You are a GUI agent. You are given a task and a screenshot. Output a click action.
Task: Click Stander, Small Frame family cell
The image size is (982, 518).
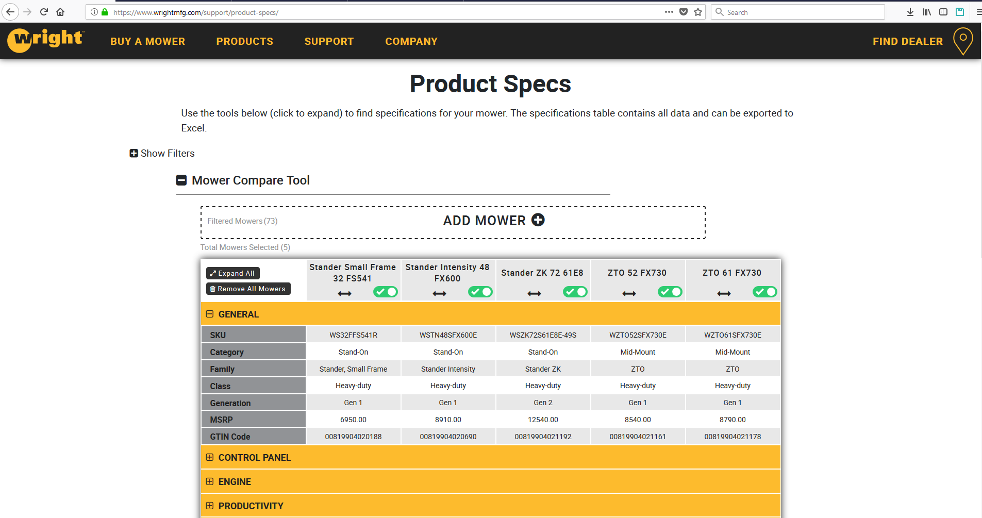[353, 369]
